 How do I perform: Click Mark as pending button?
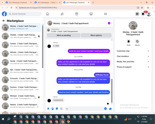coord(64,35)
